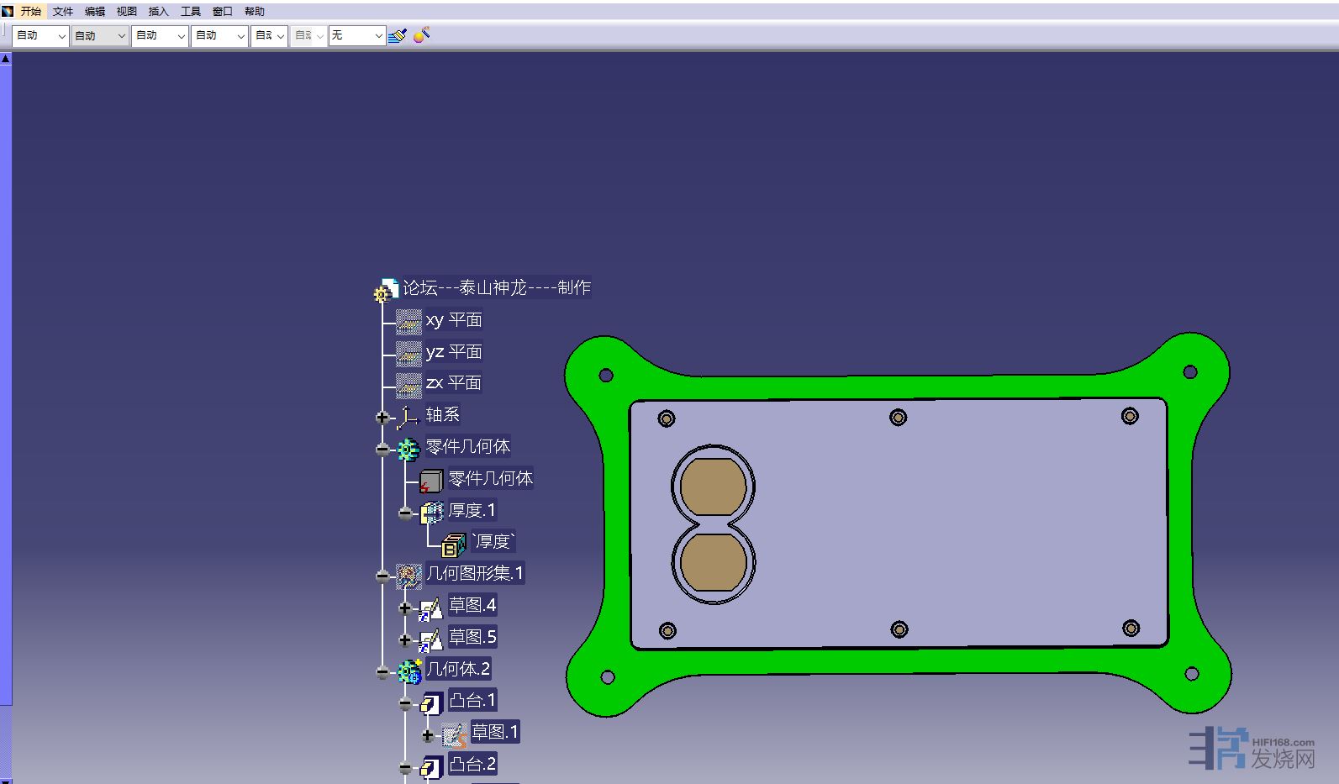Image resolution: width=1339 pixels, height=784 pixels.
Task: Expand the 轴系 tree node
Action: click(382, 417)
